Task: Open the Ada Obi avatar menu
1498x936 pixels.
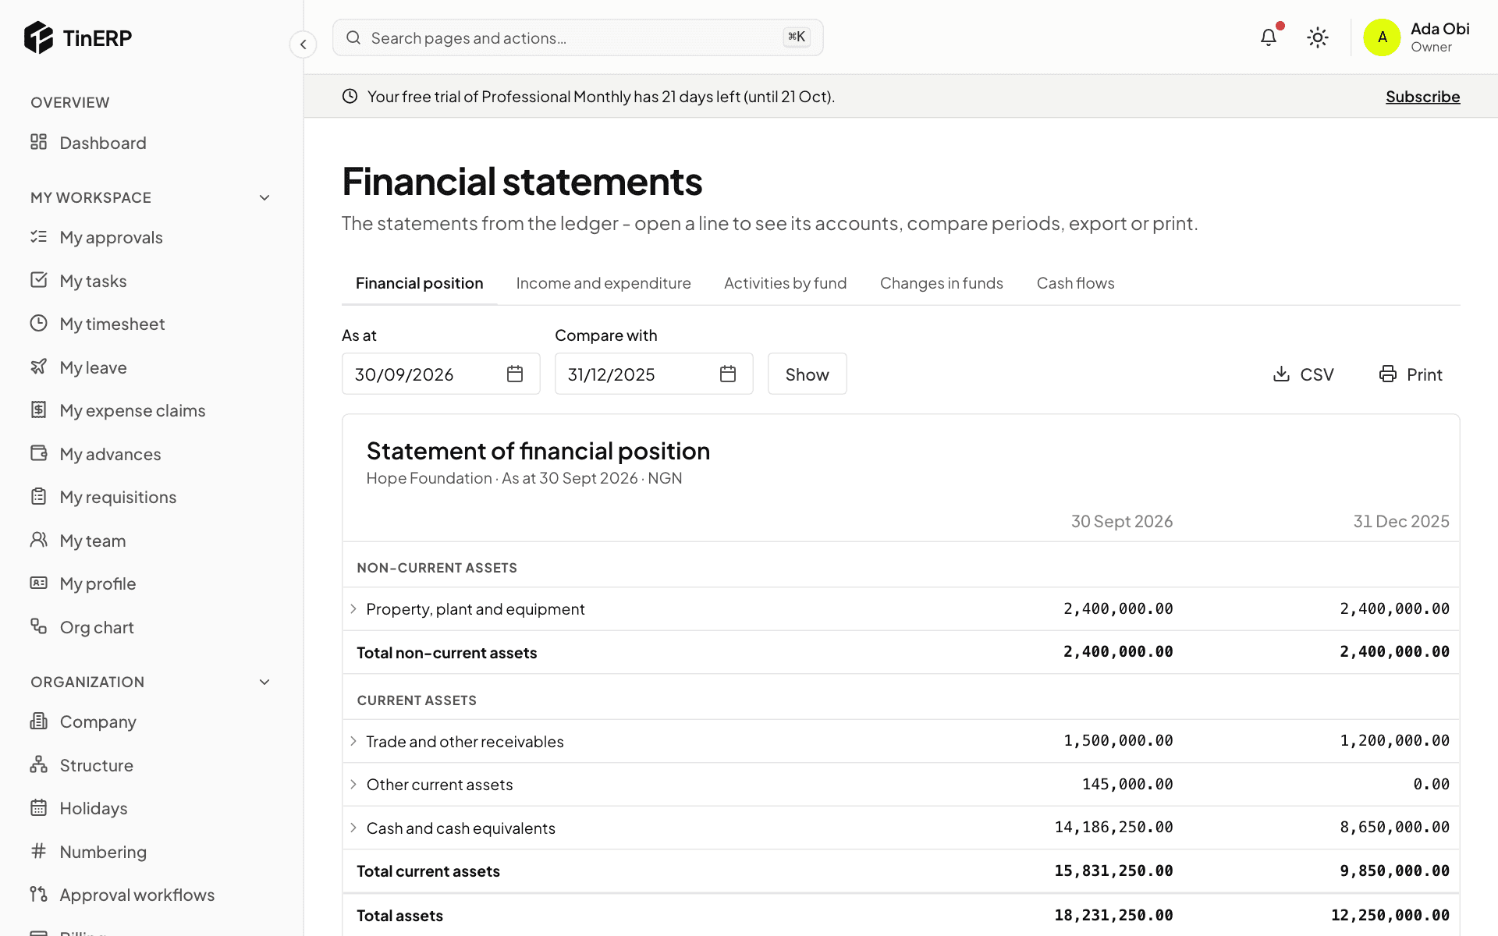Action: (x=1382, y=37)
